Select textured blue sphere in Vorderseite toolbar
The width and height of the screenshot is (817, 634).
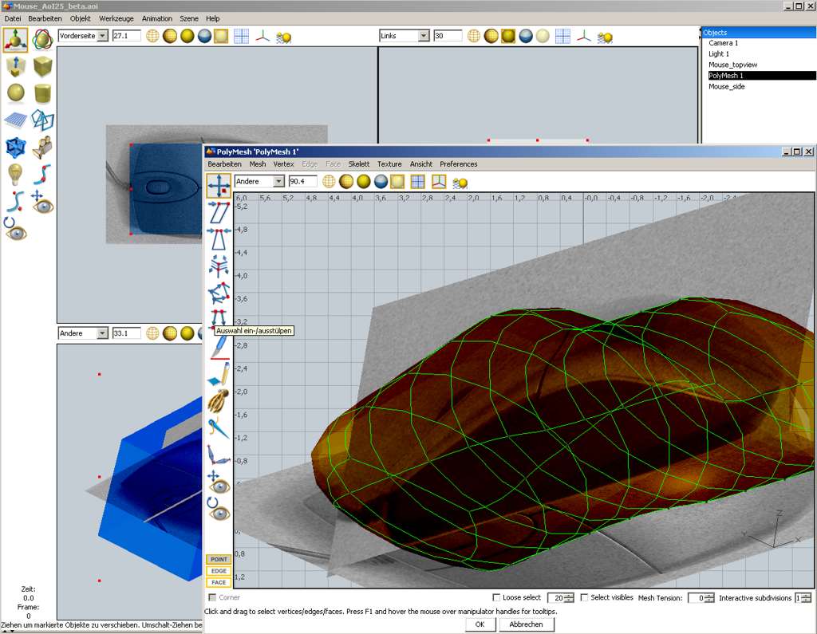pos(204,36)
